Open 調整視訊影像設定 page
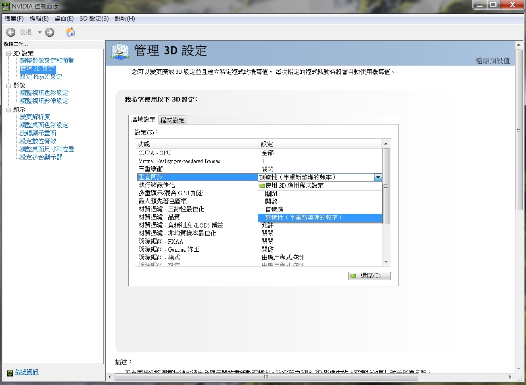This screenshot has width=526, height=385. pos(44,101)
